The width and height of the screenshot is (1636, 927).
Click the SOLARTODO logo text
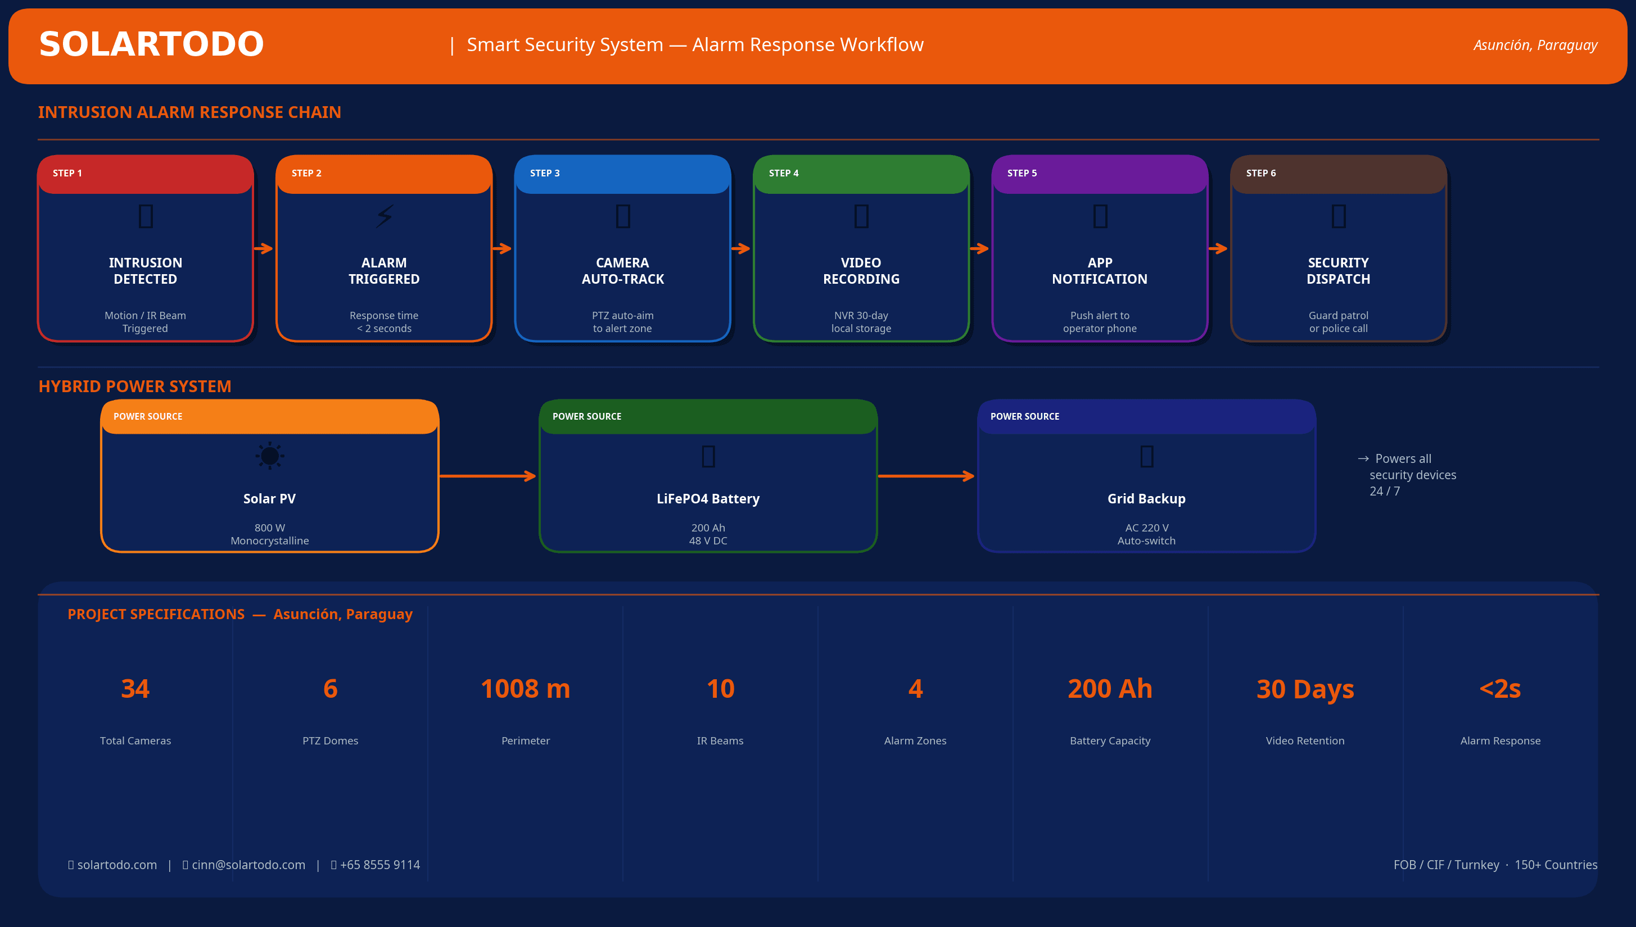[x=151, y=44]
